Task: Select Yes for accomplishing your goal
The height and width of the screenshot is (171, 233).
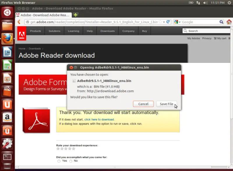Action: coord(59,161)
